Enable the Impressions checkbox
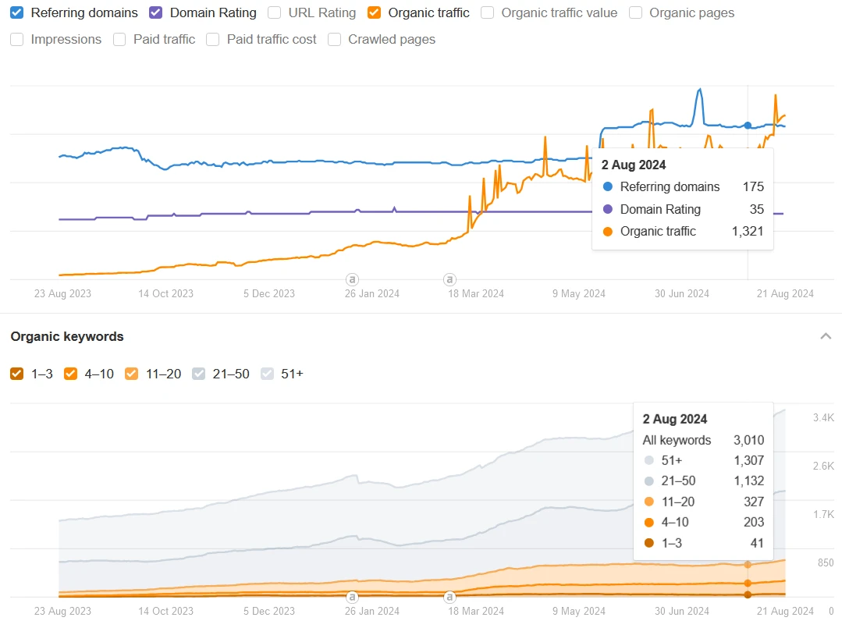Viewport: 842px width, 628px height. coord(17,39)
